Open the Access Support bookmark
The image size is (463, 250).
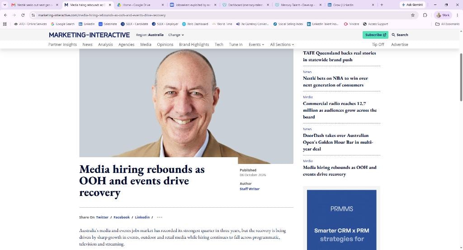click(x=375, y=24)
